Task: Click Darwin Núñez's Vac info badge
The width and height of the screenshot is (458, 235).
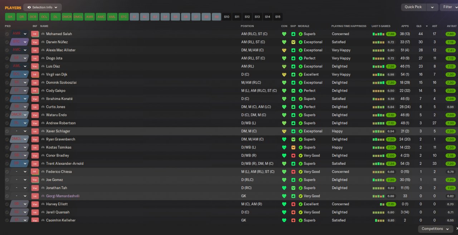Action: click(35, 42)
